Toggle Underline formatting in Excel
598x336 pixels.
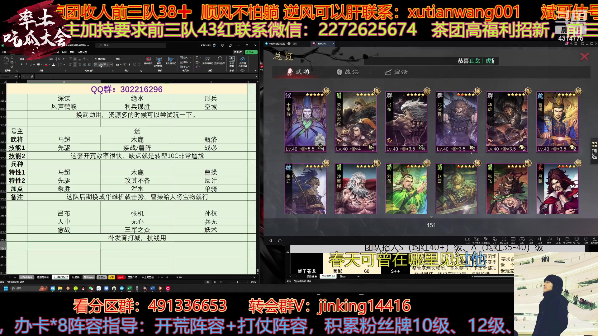pos(31,64)
